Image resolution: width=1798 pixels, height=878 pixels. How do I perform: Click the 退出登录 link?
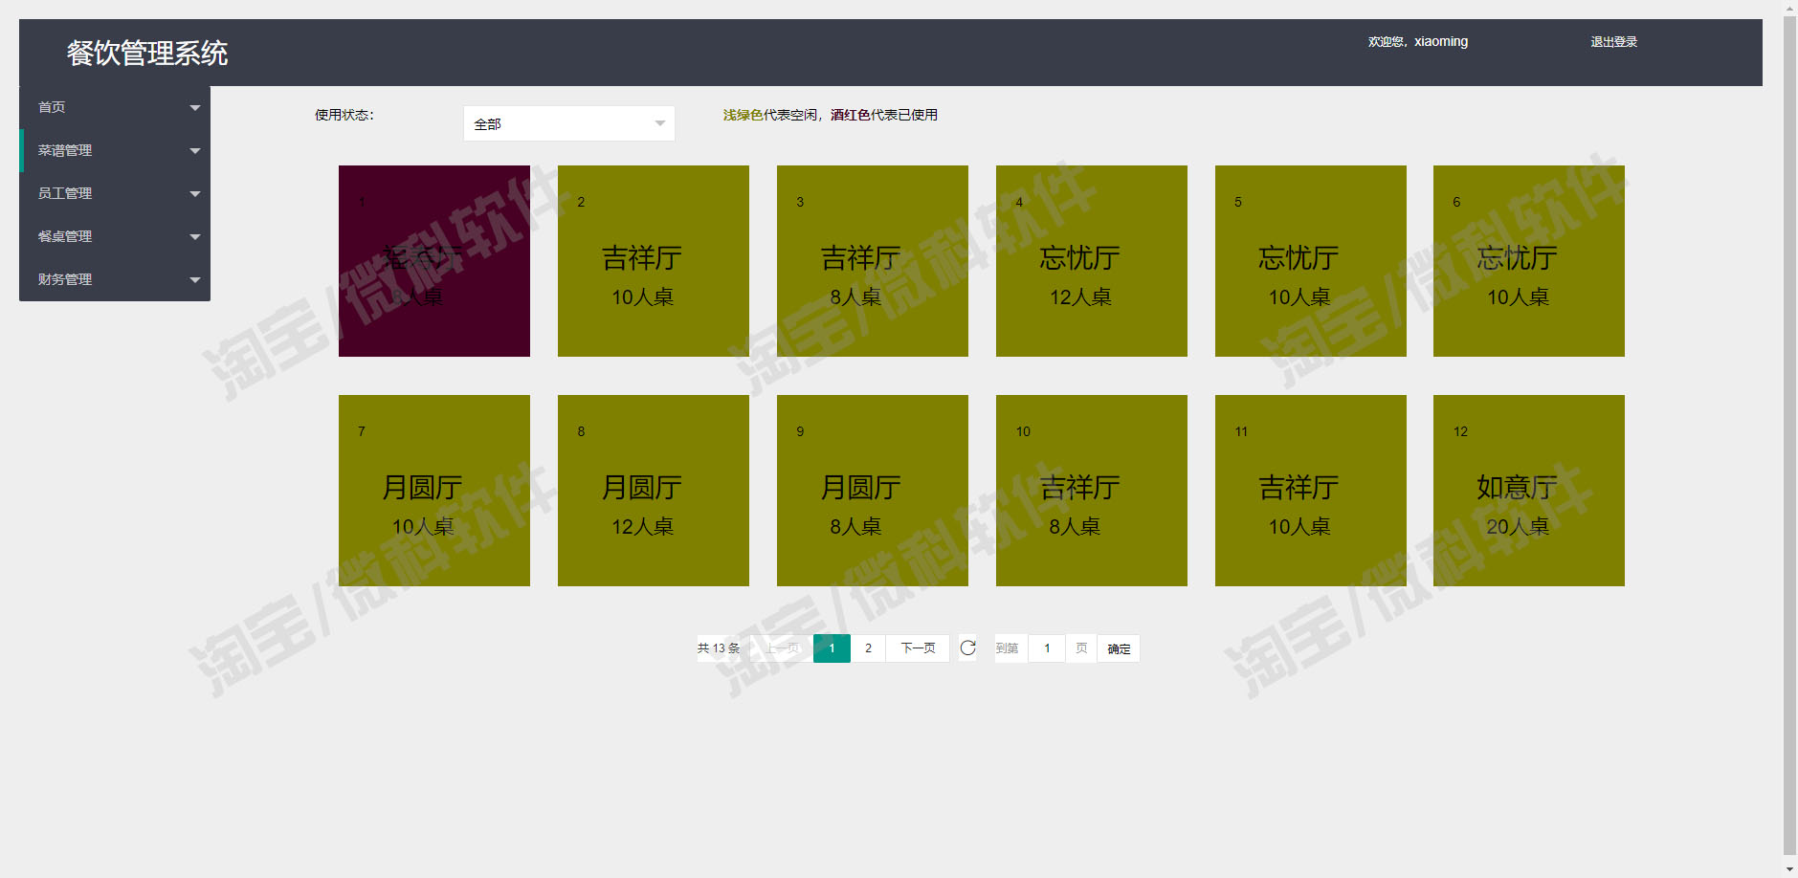click(x=1613, y=42)
